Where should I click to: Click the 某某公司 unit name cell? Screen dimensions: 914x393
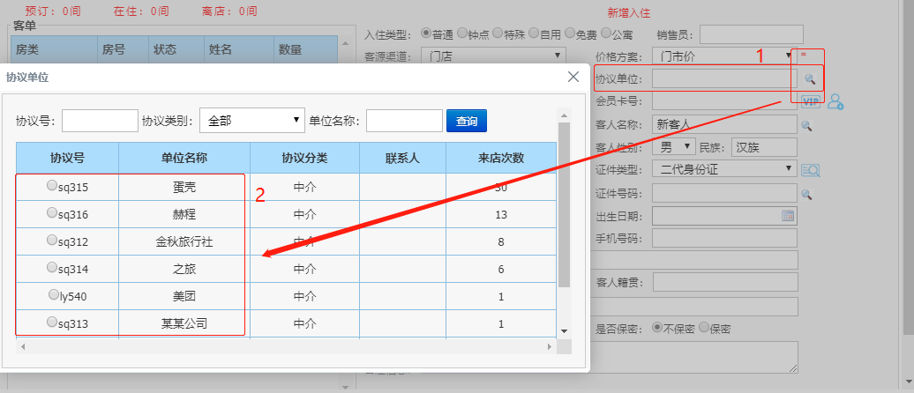click(x=184, y=323)
